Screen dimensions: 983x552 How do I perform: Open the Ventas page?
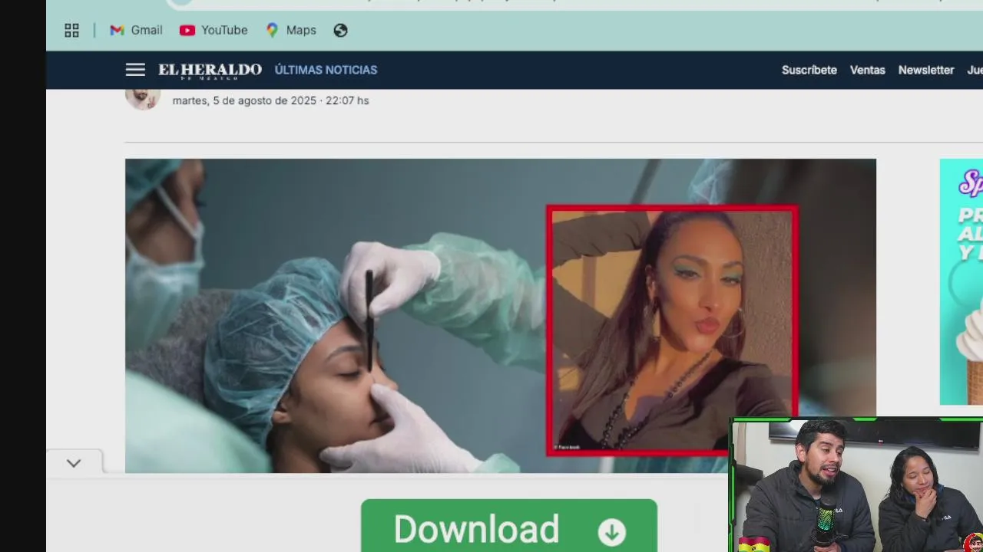(867, 70)
